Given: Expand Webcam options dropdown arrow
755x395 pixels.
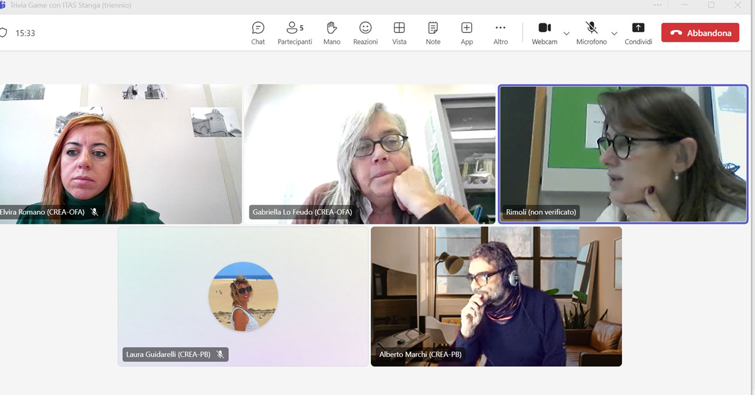Looking at the screenshot, I should (x=566, y=34).
